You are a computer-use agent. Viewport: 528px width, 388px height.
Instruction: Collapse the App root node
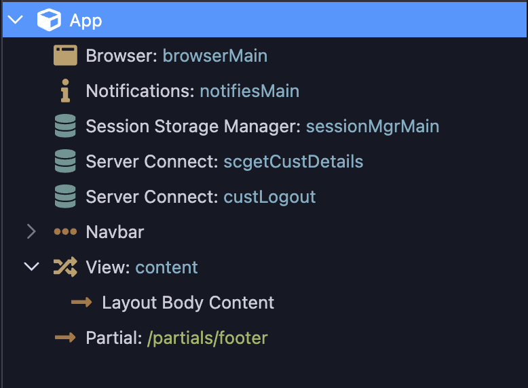[16, 20]
